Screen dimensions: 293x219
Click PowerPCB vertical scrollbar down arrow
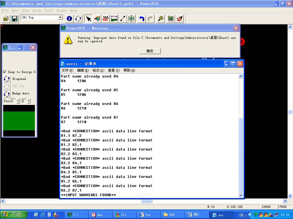tap(290, 196)
